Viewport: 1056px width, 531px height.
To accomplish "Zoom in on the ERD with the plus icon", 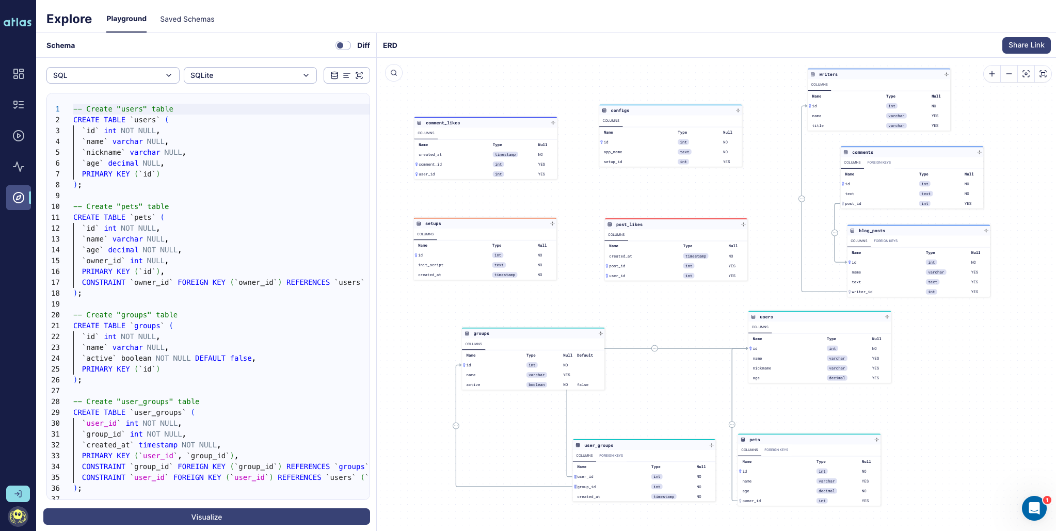I will pyautogui.click(x=992, y=74).
